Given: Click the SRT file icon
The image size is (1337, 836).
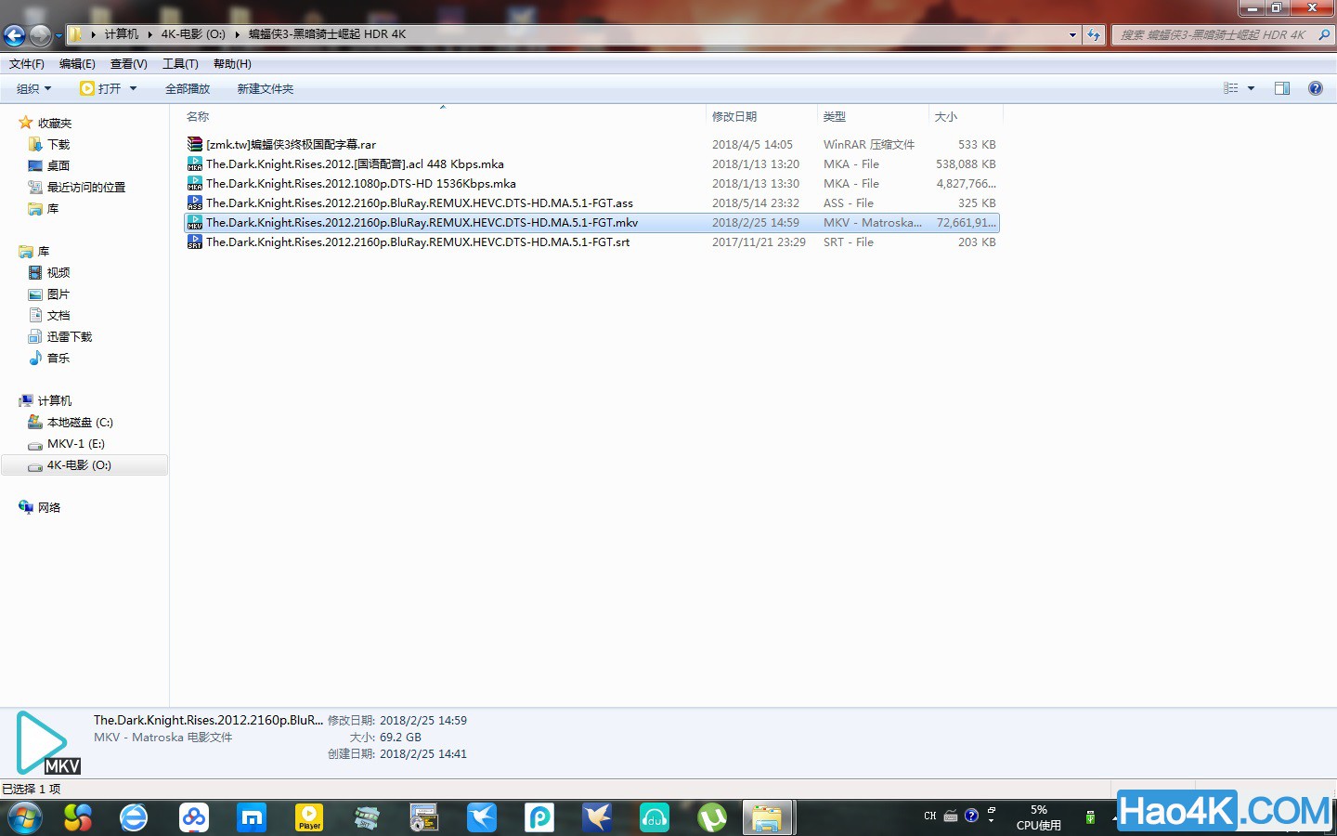Looking at the screenshot, I should (x=194, y=242).
